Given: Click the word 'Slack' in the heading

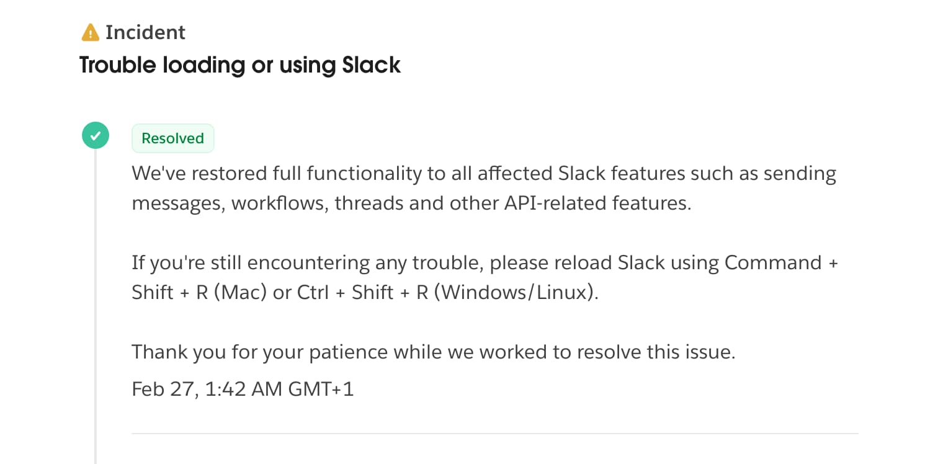Looking at the screenshot, I should click(x=371, y=65).
